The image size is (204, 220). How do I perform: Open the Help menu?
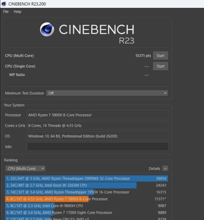pyautogui.click(x=17, y=12)
